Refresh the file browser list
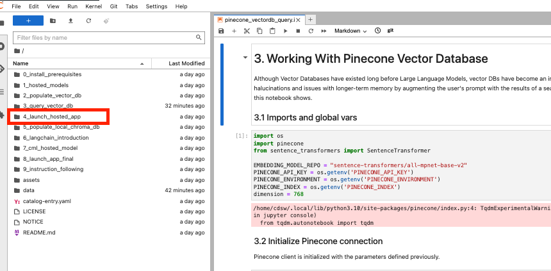Screen dimensions: 551x271 [88, 21]
